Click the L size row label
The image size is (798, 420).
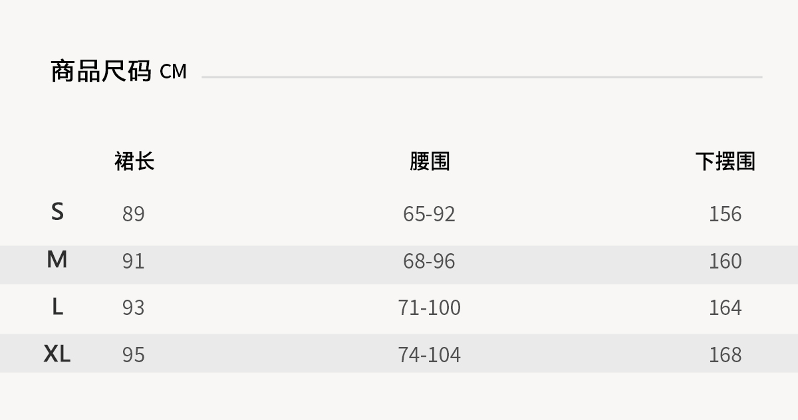click(x=57, y=306)
